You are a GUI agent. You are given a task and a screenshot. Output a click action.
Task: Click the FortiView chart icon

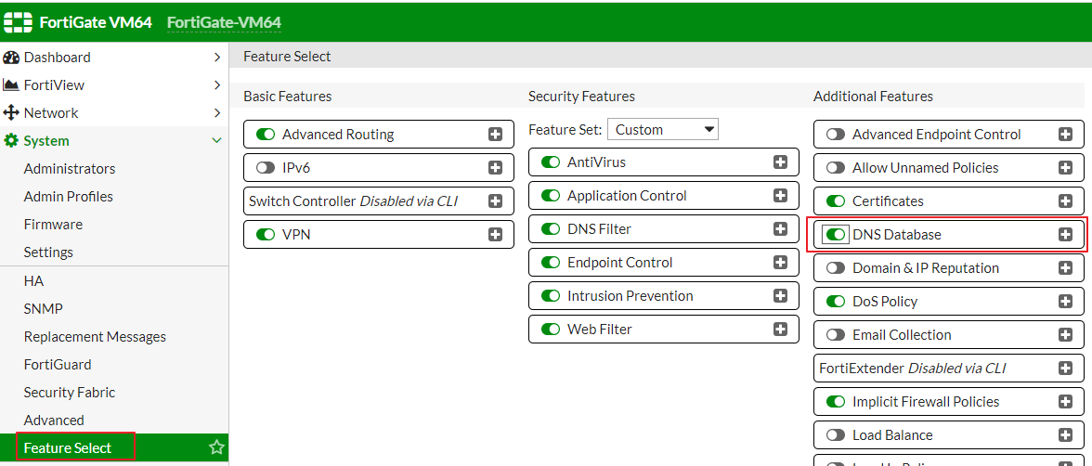coord(11,85)
